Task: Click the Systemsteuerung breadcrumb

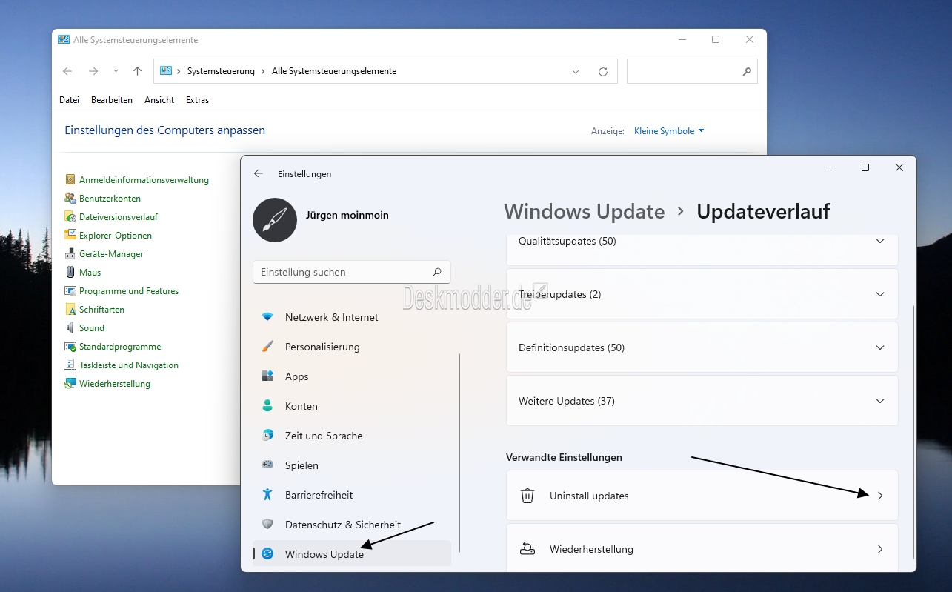Action: (x=221, y=71)
